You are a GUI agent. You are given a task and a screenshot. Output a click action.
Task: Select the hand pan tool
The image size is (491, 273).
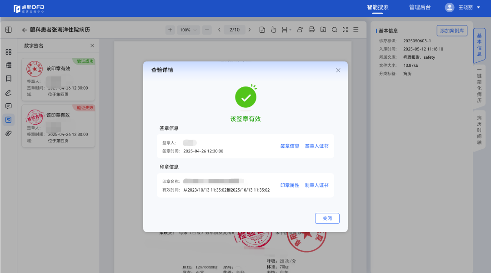274,30
